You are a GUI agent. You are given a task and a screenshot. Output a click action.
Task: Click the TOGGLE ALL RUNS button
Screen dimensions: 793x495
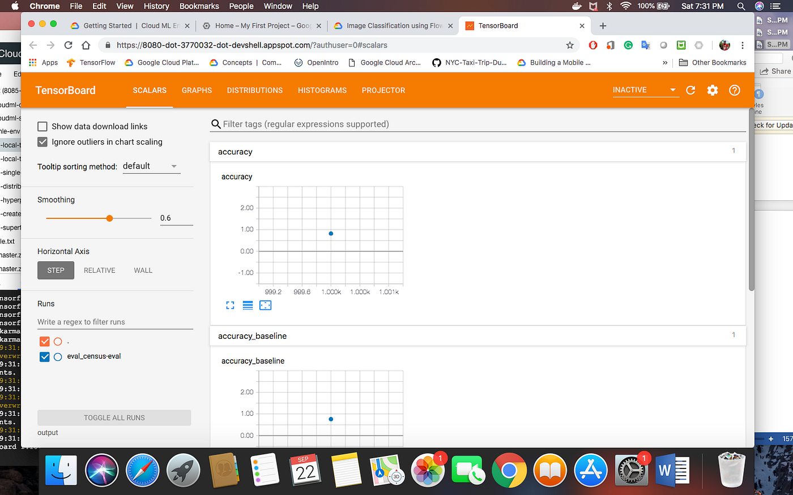coord(114,417)
